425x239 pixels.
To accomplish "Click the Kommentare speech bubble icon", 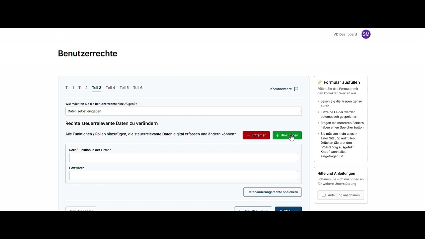I will click(x=296, y=89).
